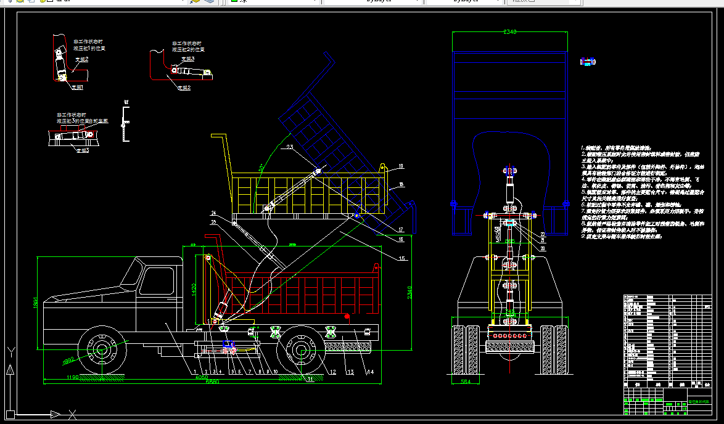This screenshot has width=724, height=424.
Task: Select part balloon number 14
Action: click(370, 372)
